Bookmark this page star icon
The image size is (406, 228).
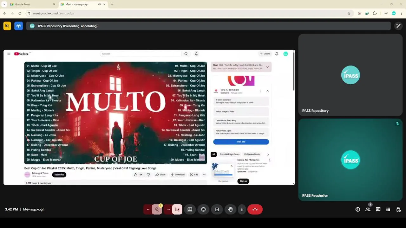[x=349, y=13]
